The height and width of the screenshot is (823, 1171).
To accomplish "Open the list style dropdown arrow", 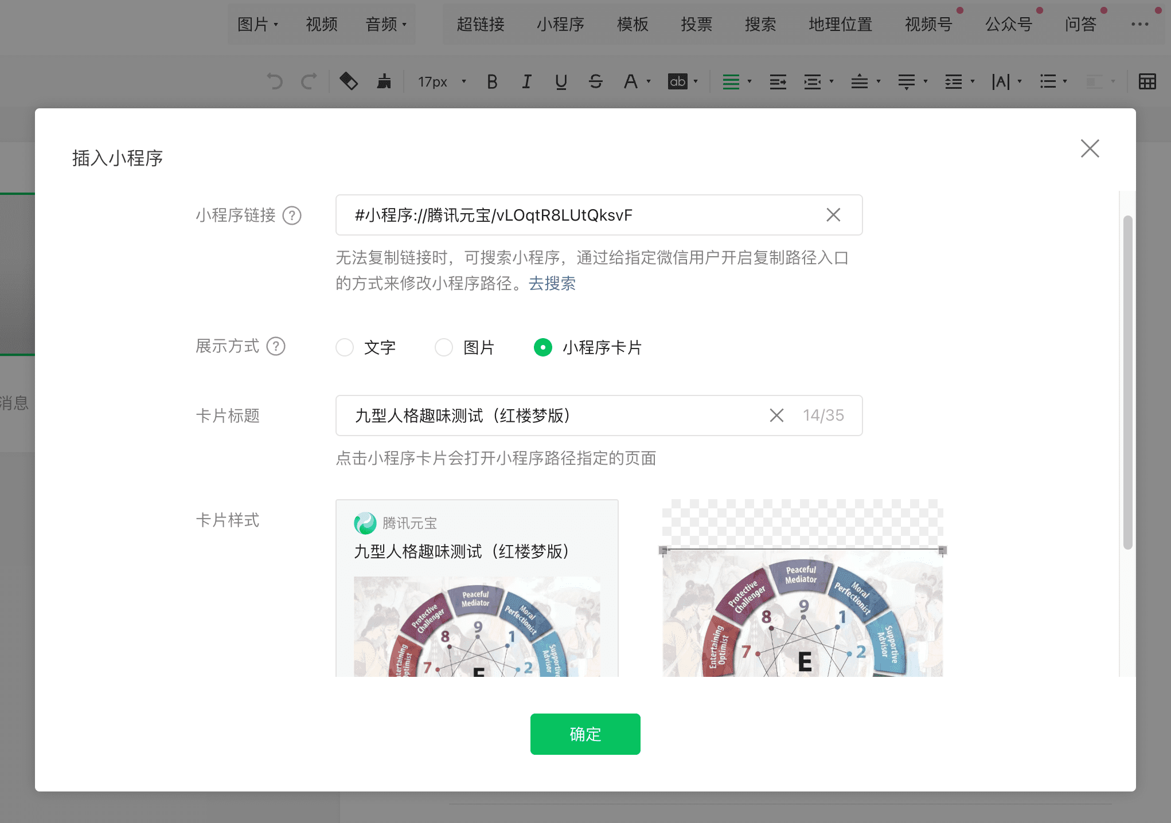I will pyautogui.click(x=1065, y=82).
